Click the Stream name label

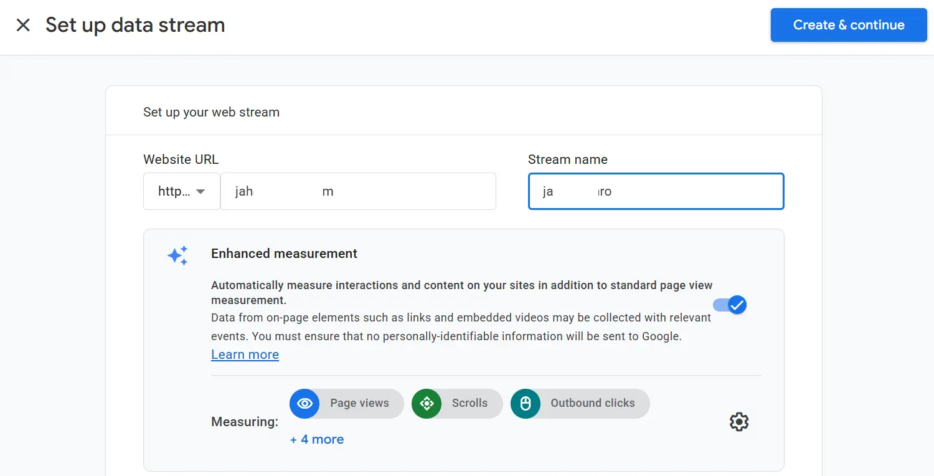567,159
